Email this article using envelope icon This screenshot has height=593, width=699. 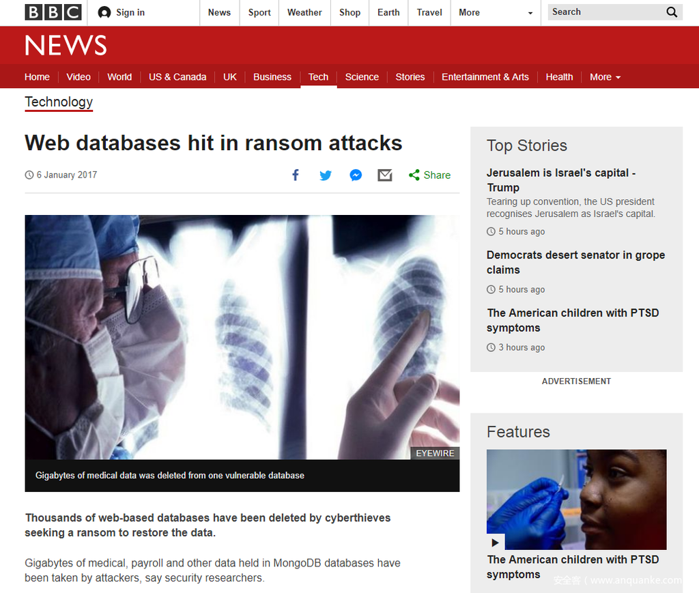[x=385, y=175]
